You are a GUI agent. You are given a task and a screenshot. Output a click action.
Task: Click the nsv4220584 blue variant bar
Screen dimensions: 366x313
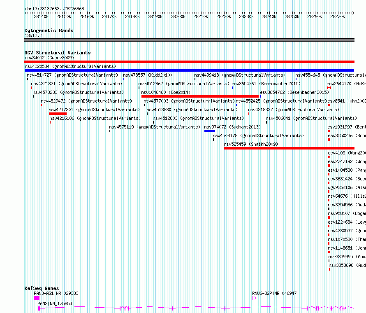pos(189,70)
